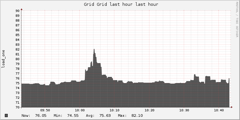Click the 10:20 time axis label
240x120 pixels.
[149, 110]
